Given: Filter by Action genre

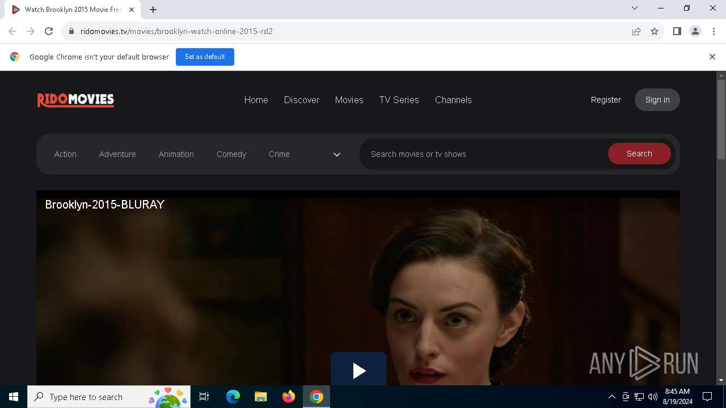Looking at the screenshot, I should tap(65, 154).
